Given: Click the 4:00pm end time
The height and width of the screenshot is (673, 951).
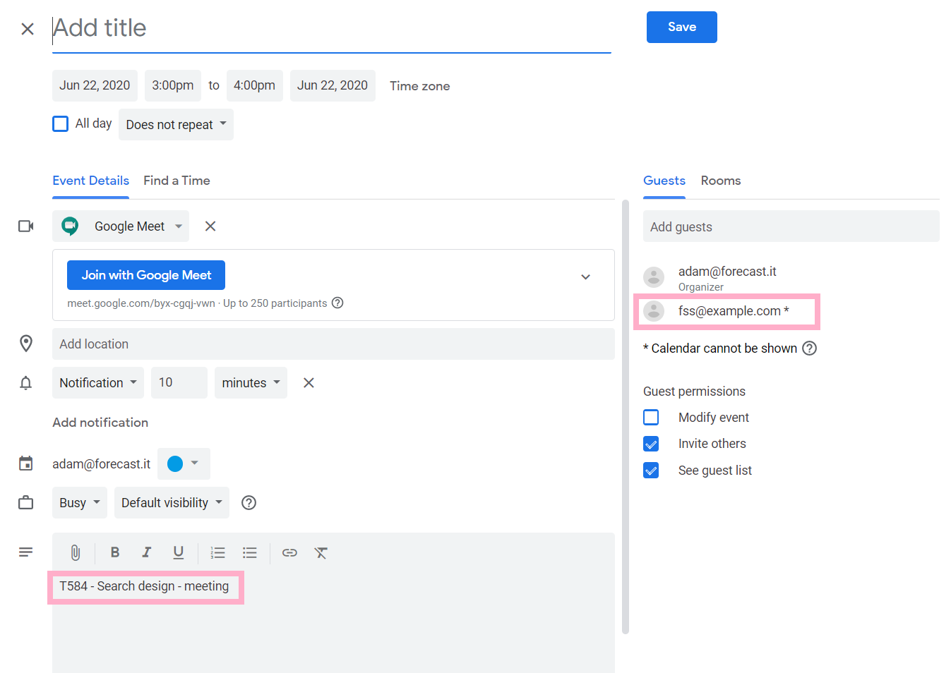Looking at the screenshot, I should [x=255, y=85].
